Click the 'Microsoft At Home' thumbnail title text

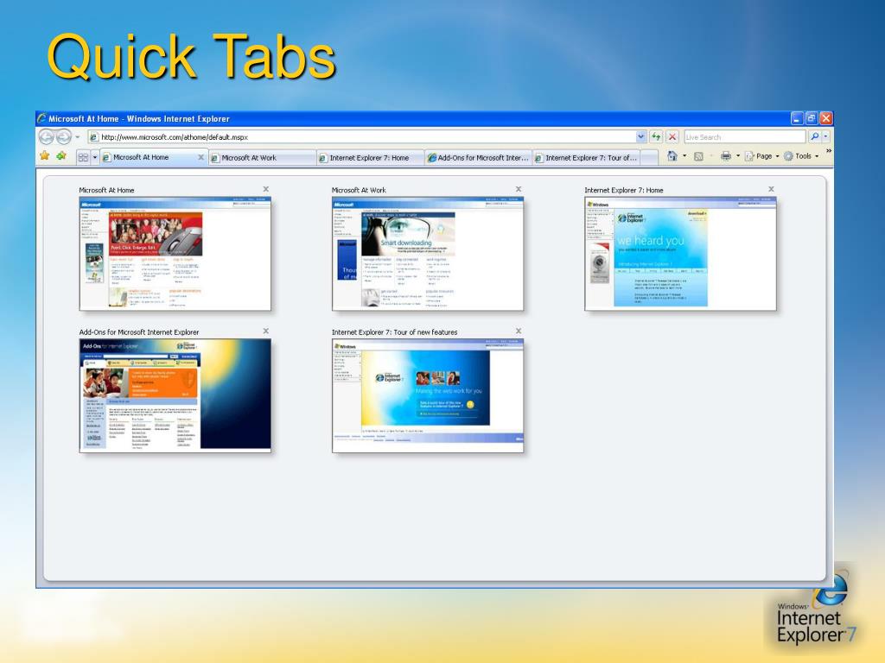point(106,190)
